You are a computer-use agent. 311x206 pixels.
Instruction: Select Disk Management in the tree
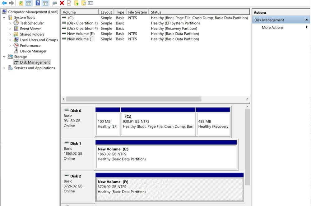point(35,62)
